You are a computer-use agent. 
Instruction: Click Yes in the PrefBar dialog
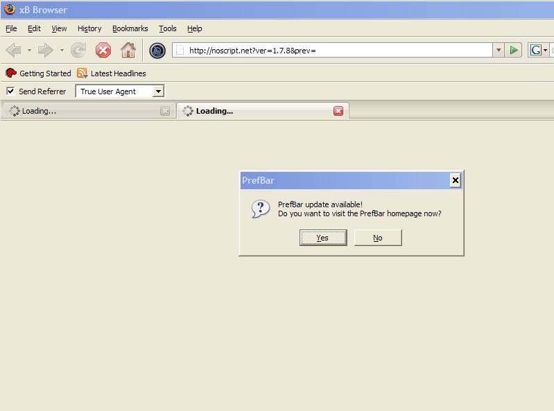(x=323, y=238)
